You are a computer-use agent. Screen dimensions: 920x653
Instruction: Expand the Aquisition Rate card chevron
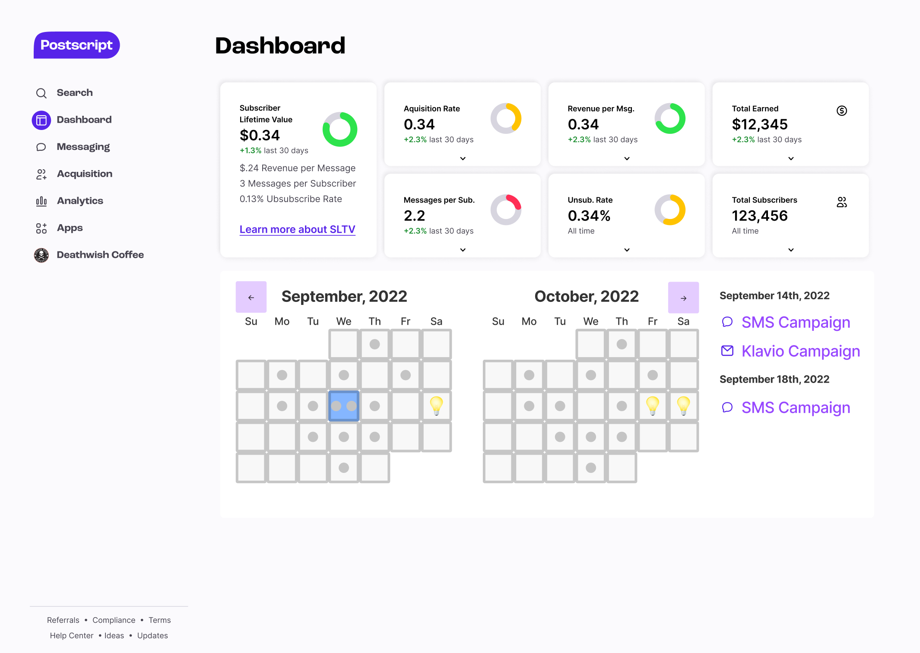pyautogui.click(x=463, y=158)
